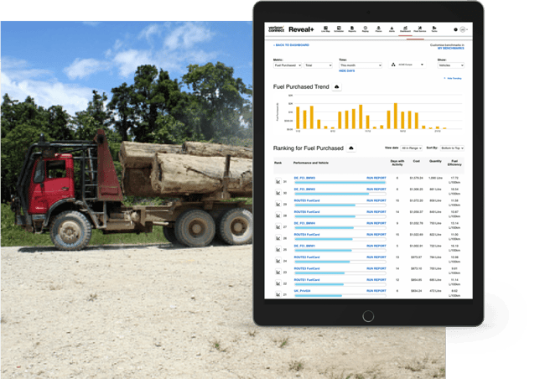Viewport: 545px width, 379px height.
Task: Click Run Report for rank 24 ROUTE2 FuelCard
Action: click(376, 257)
